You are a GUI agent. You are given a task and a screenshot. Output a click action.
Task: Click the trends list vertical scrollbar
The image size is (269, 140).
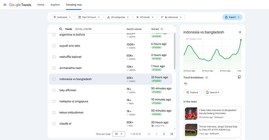(x=175, y=51)
